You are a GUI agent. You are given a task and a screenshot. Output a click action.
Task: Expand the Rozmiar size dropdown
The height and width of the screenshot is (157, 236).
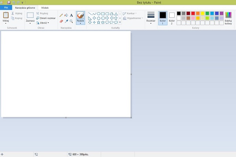[x=151, y=18]
